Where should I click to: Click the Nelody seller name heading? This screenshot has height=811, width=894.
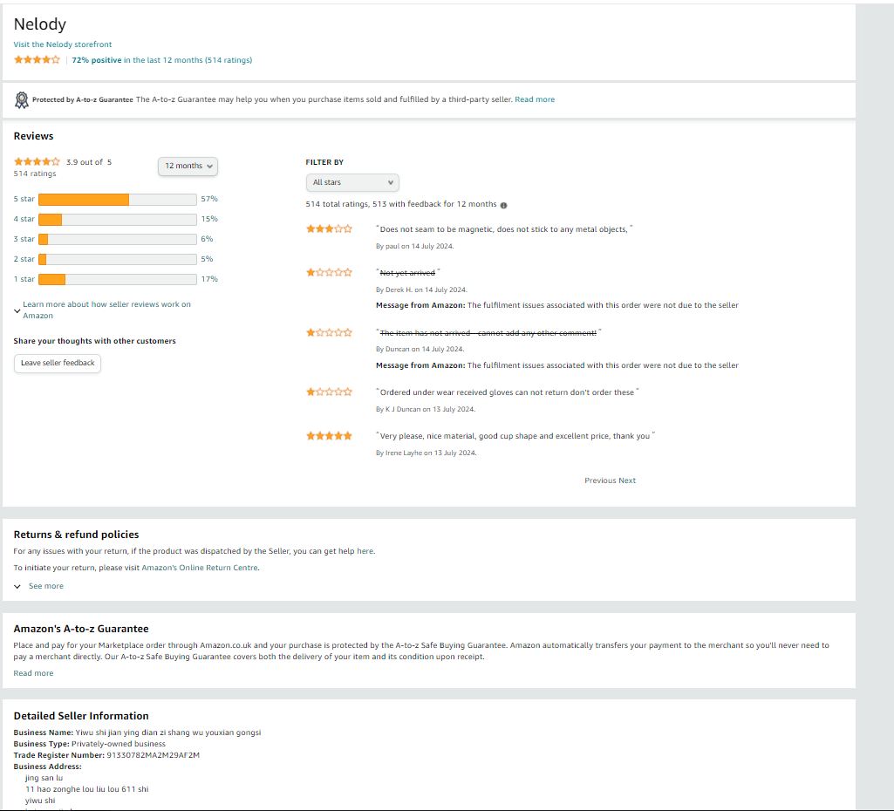pyautogui.click(x=40, y=24)
